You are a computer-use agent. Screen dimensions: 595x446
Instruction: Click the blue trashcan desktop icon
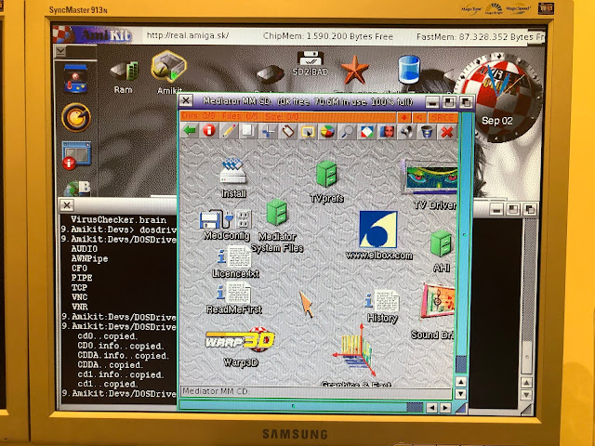coord(409,70)
